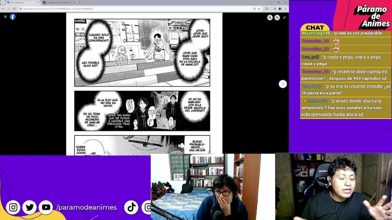Click the manga panel asking '¿Por qué Mami-chan está aquí'
The image size is (392, 220).
click(142, 53)
